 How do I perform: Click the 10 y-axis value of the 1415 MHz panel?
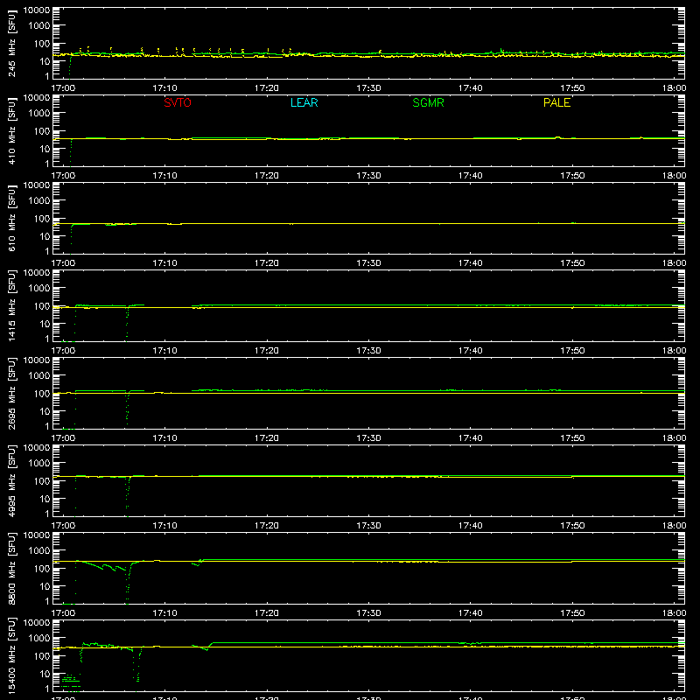pyautogui.click(x=45, y=324)
